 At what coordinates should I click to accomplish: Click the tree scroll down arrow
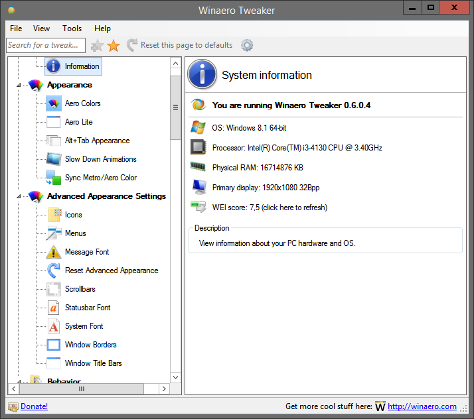(x=175, y=377)
